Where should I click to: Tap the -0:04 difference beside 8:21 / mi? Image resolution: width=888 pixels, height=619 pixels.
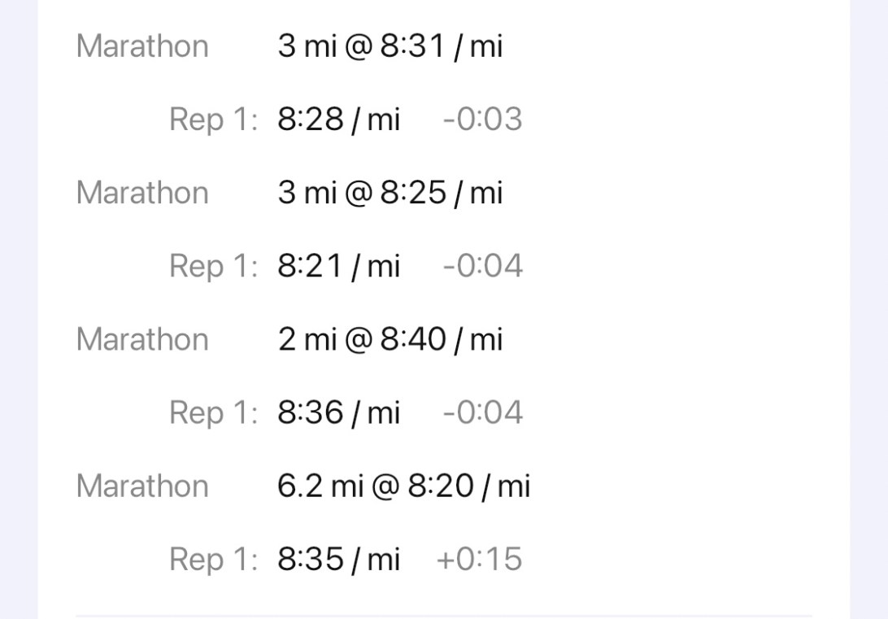[482, 266]
